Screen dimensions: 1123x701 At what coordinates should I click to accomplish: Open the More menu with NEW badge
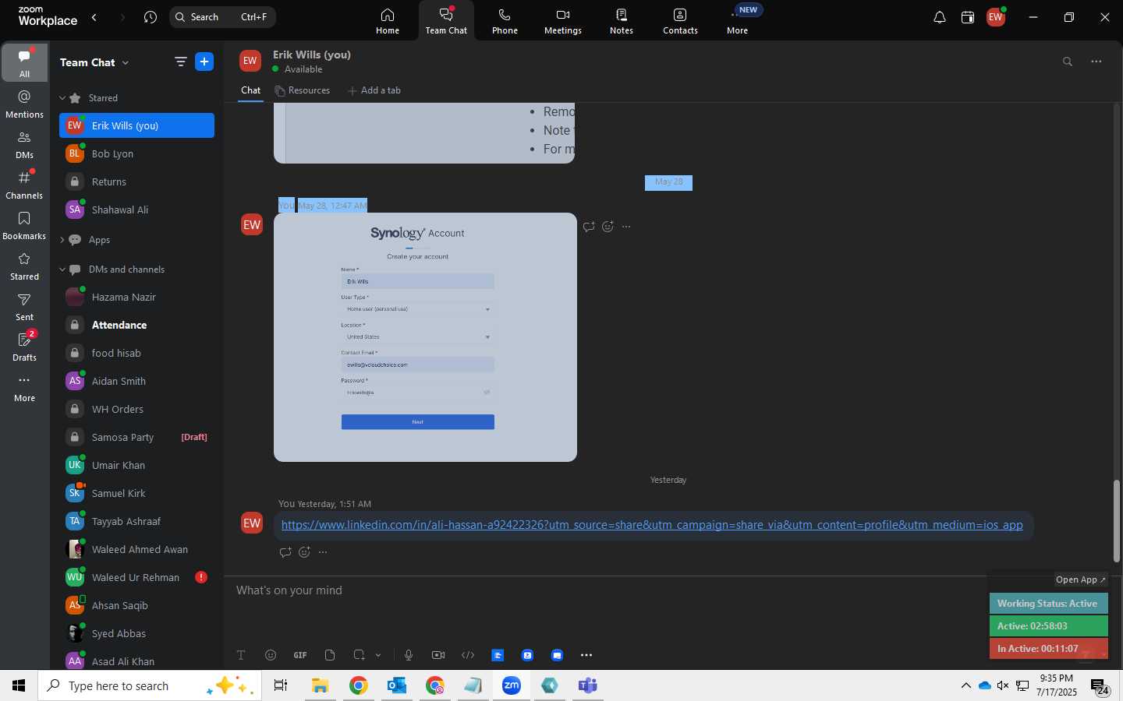(738, 21)
